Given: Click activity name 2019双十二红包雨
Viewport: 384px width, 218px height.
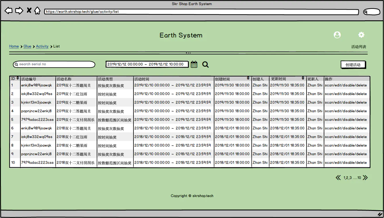Looking at the screenshot, I should (x=72, y=94).
